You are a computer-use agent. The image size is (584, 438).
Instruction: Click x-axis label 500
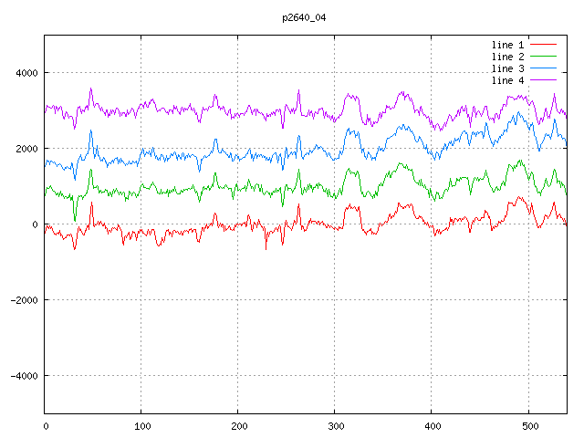coord(529,426)
